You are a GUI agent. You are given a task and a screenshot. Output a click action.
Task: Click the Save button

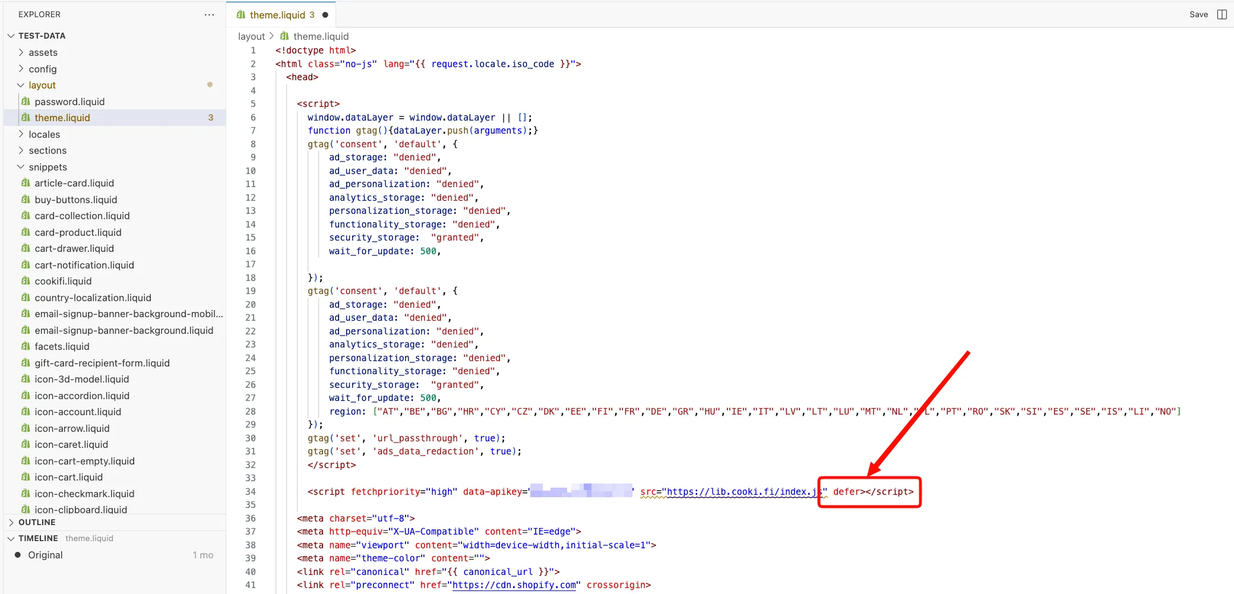(x=1198, y=14)
